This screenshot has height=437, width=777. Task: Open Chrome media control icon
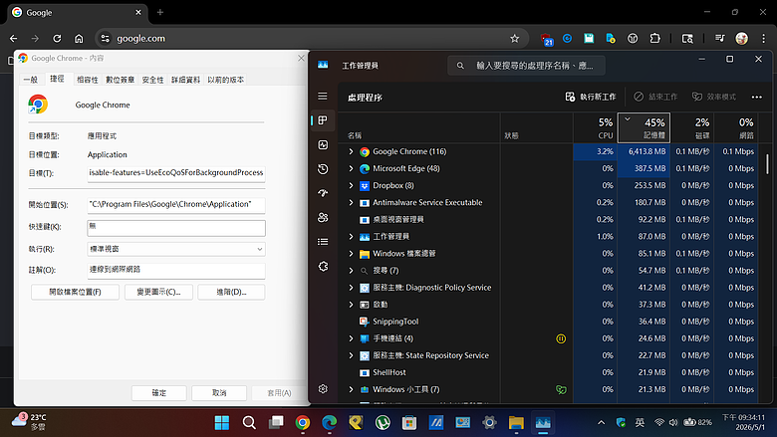(x=719, y=38)
